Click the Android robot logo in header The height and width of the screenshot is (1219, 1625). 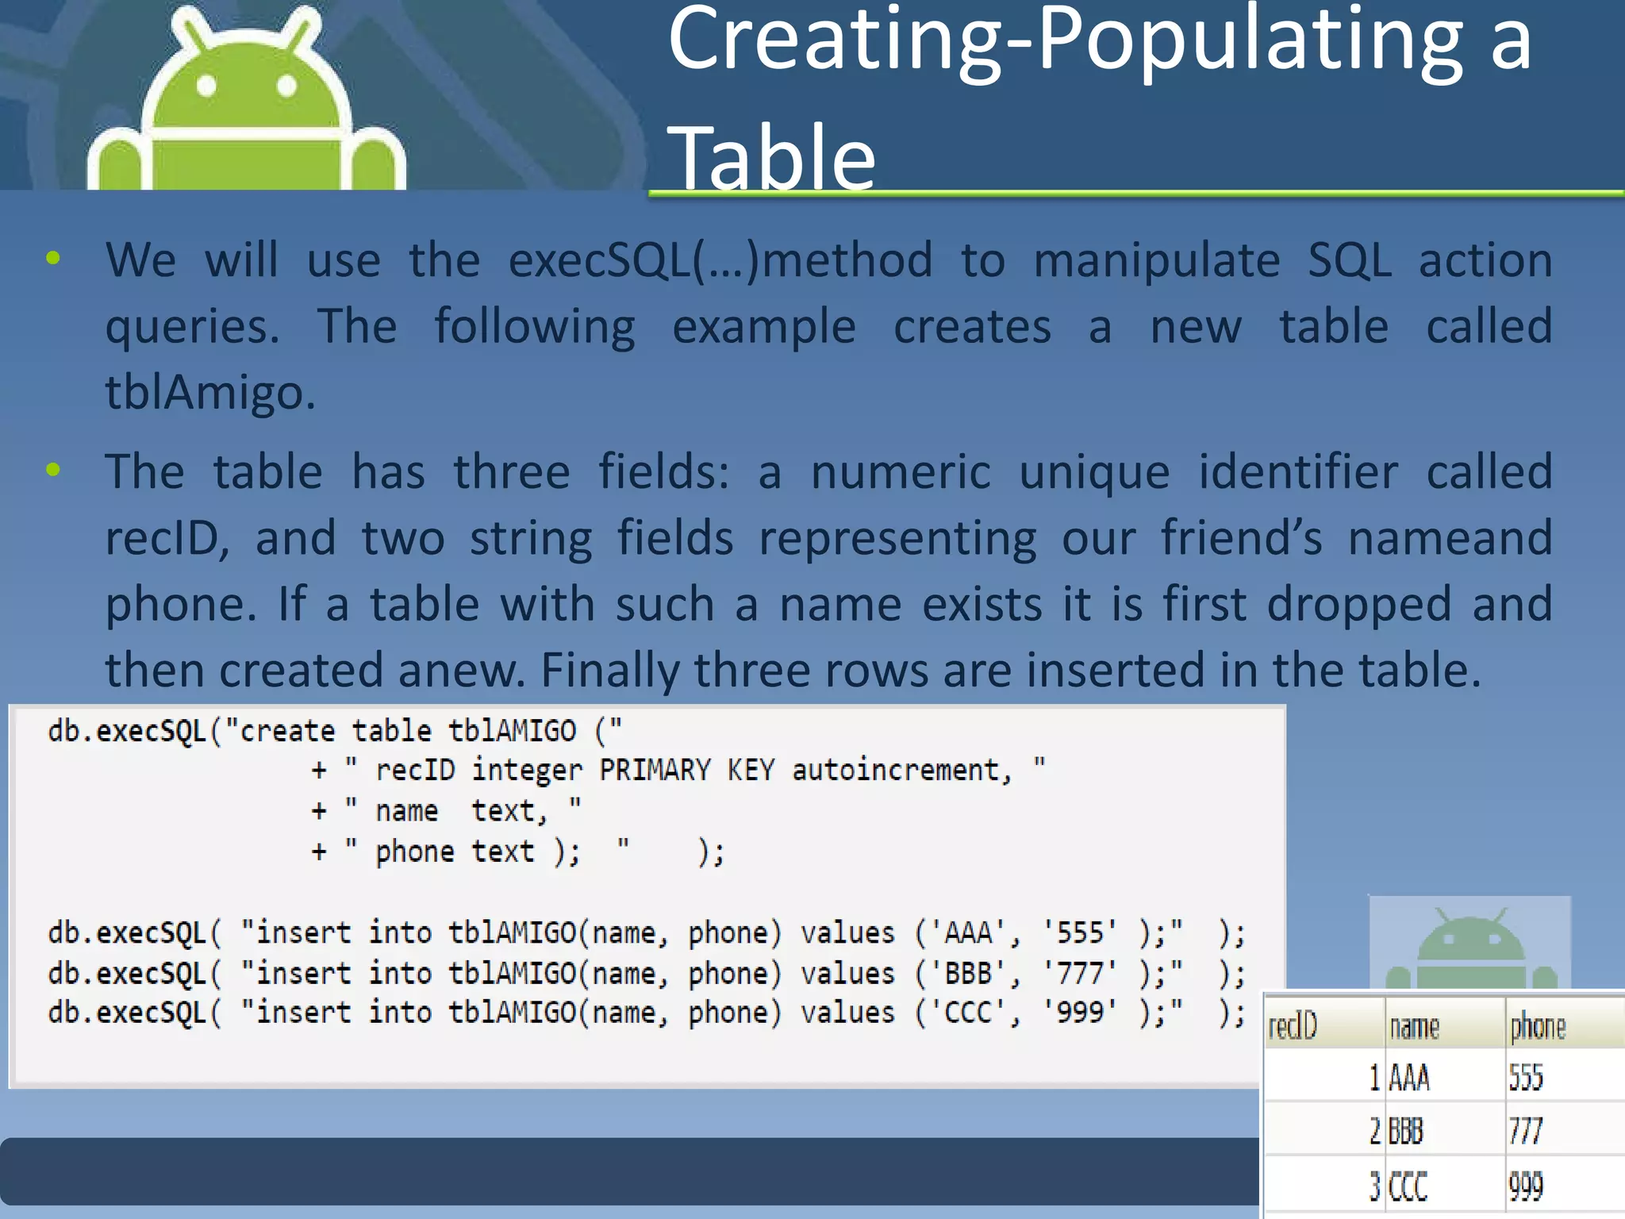247,97
